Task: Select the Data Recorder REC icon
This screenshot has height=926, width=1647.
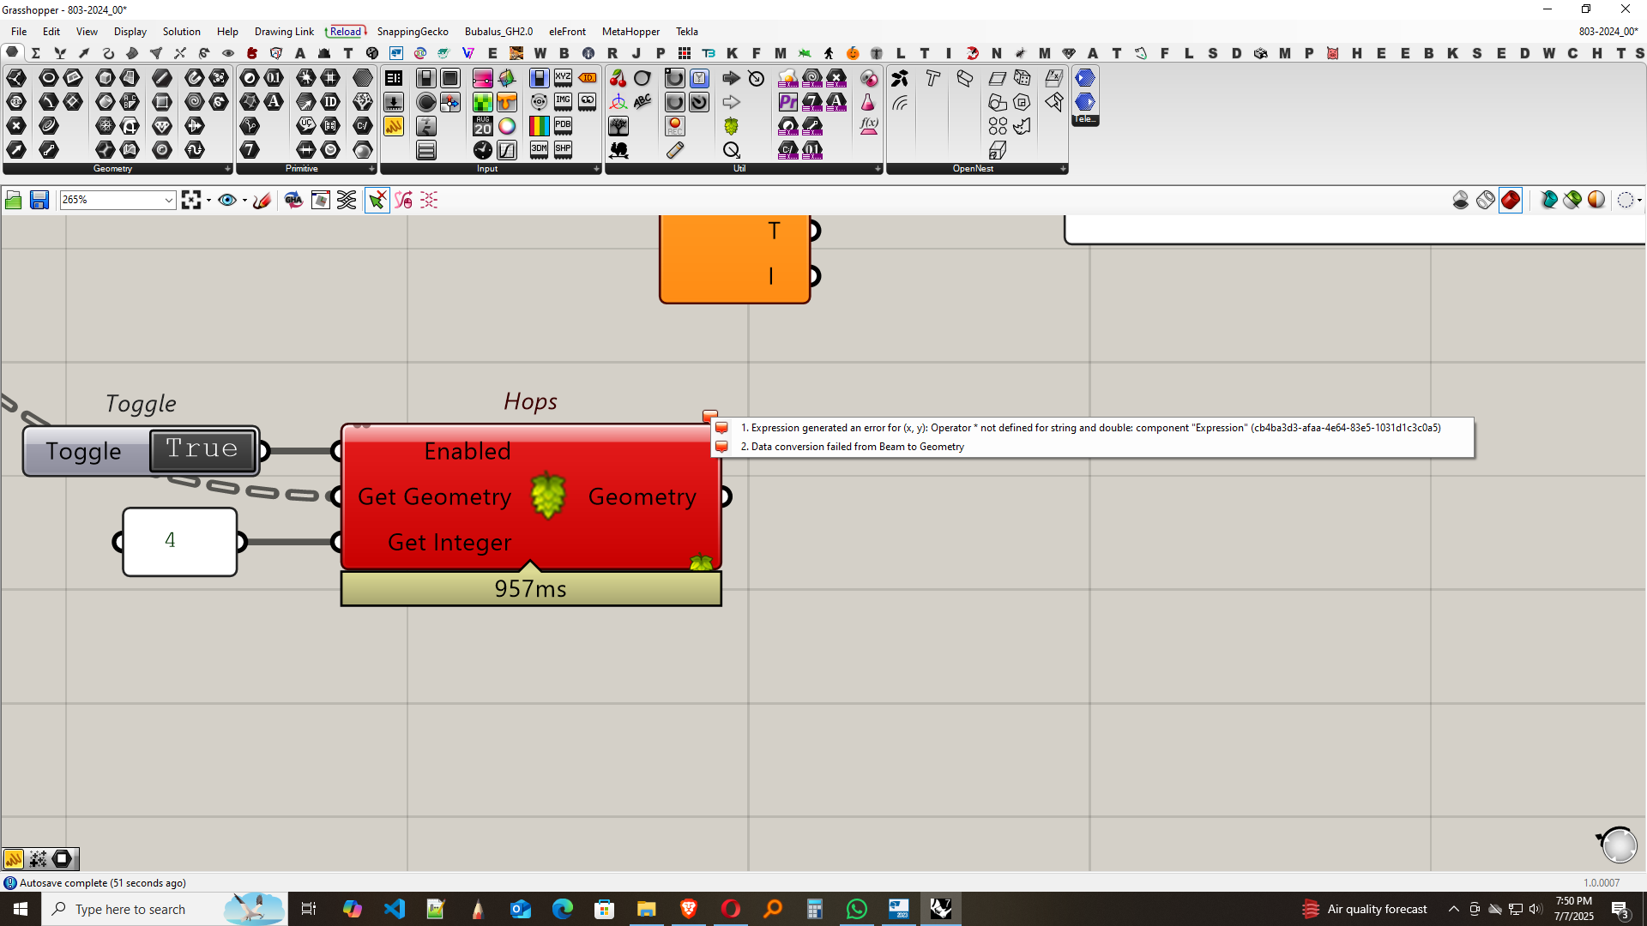Action: click(675, 126)
